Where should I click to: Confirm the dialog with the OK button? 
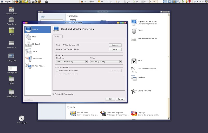pyautogui.click(x=110, y=99)
